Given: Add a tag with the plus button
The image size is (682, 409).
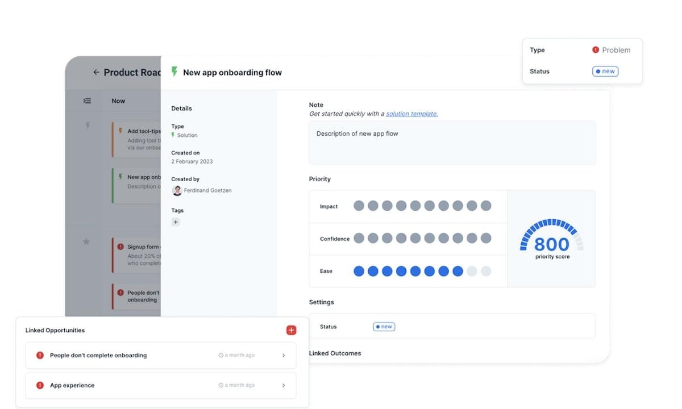Looking at the screenshot, I should [x=176, y=222].
